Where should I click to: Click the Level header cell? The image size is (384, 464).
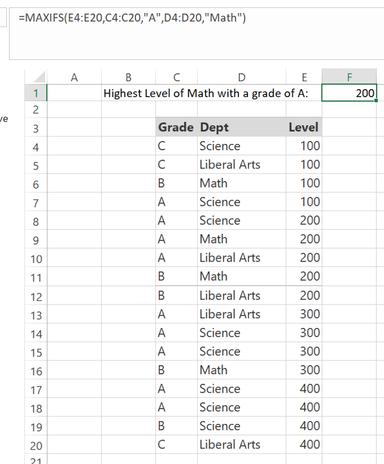[303, 127]
